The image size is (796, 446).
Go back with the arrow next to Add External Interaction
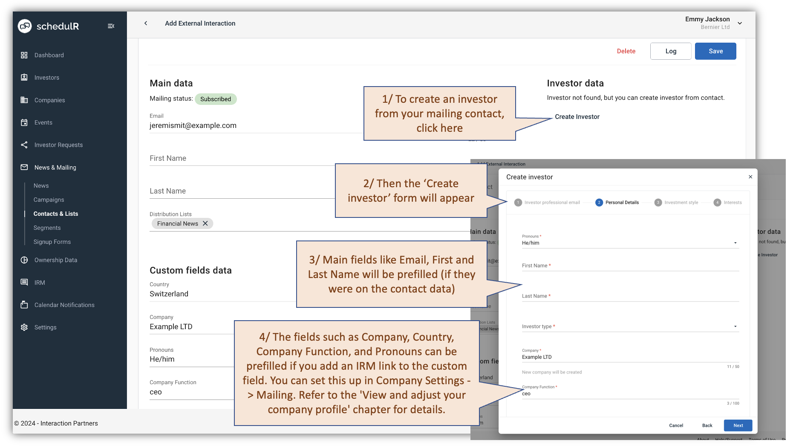[x=146, y=23]
